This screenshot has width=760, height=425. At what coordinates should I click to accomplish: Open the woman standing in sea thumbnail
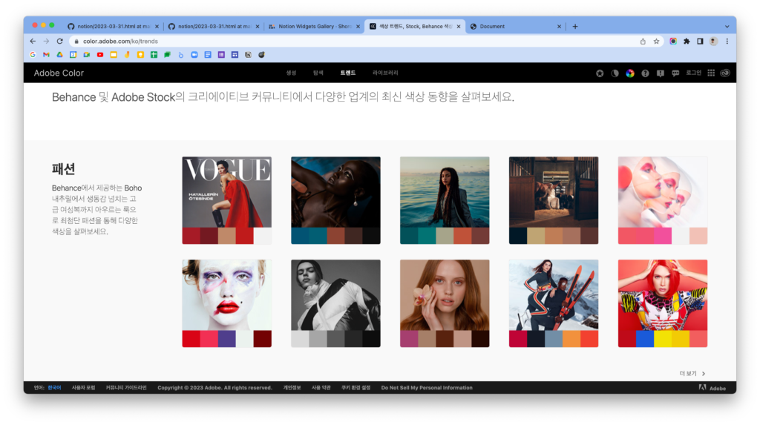click(445, 192)
